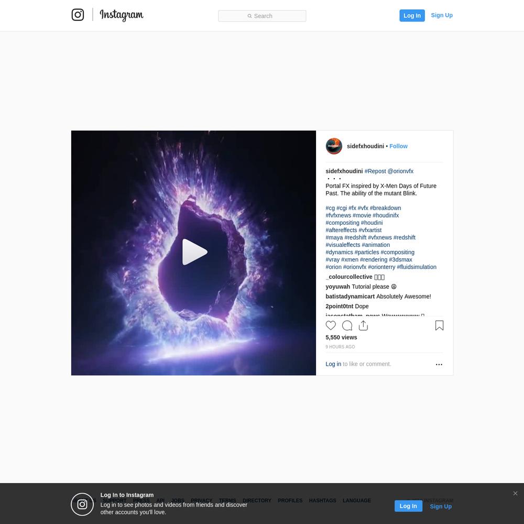Open the #fluidsimulation hashtag
524x524 pixels.
pos(417,267)
